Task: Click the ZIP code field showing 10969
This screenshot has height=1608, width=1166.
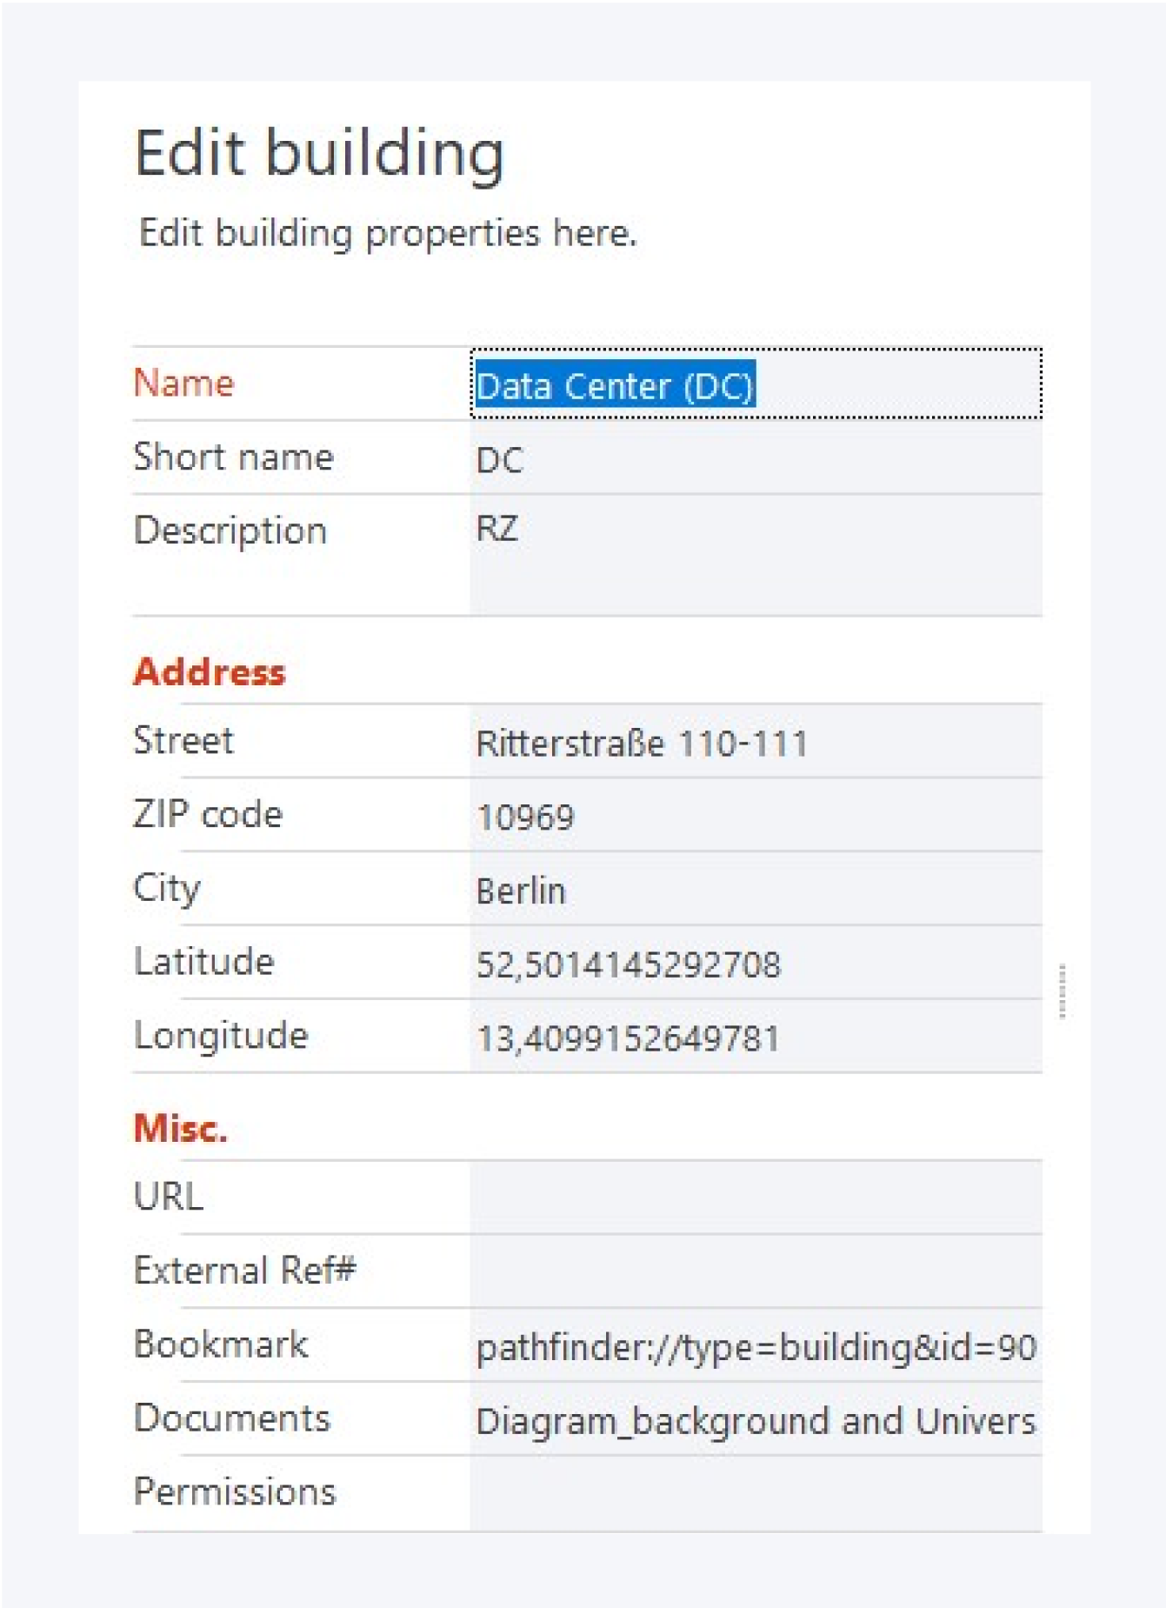Action: (755, 817)
